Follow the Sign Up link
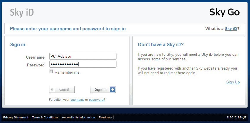The image size is (250, 123). point(233,82)
